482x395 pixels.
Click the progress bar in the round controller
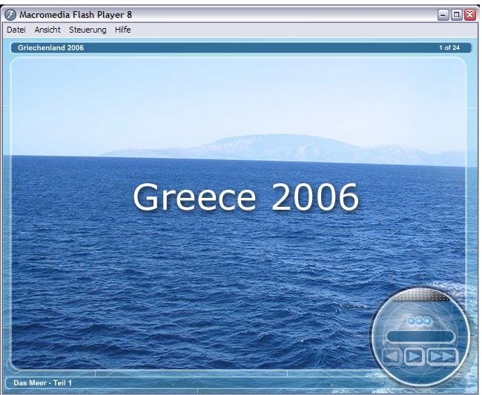[x=420, y=336]
